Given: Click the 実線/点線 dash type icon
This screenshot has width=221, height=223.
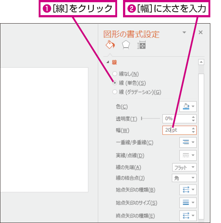Looking at the screenshot, I should [186, 155].
